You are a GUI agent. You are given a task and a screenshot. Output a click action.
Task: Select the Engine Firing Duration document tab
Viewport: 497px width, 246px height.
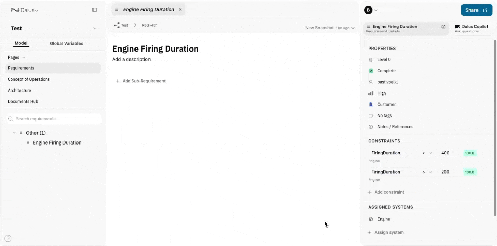point(147,9)
